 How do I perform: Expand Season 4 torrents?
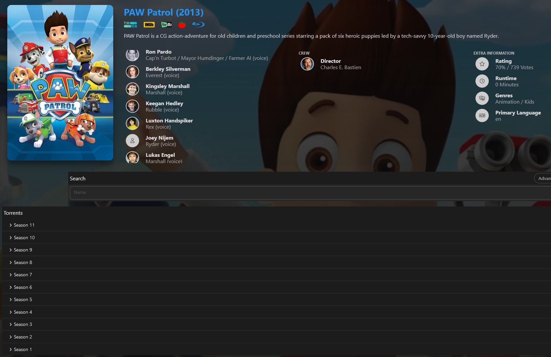tap(276, 312)
